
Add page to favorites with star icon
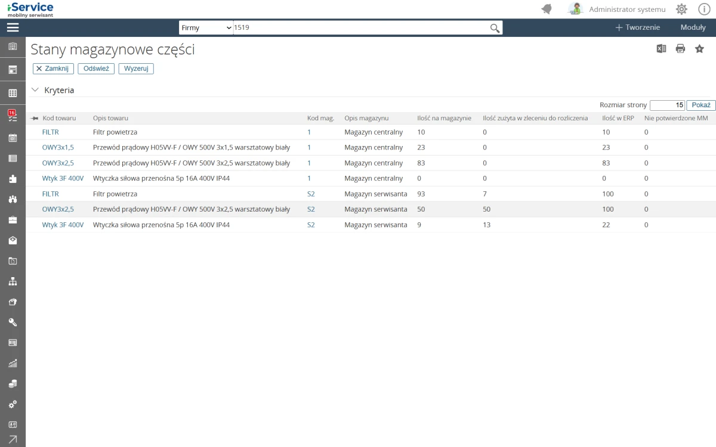point(699,49)
